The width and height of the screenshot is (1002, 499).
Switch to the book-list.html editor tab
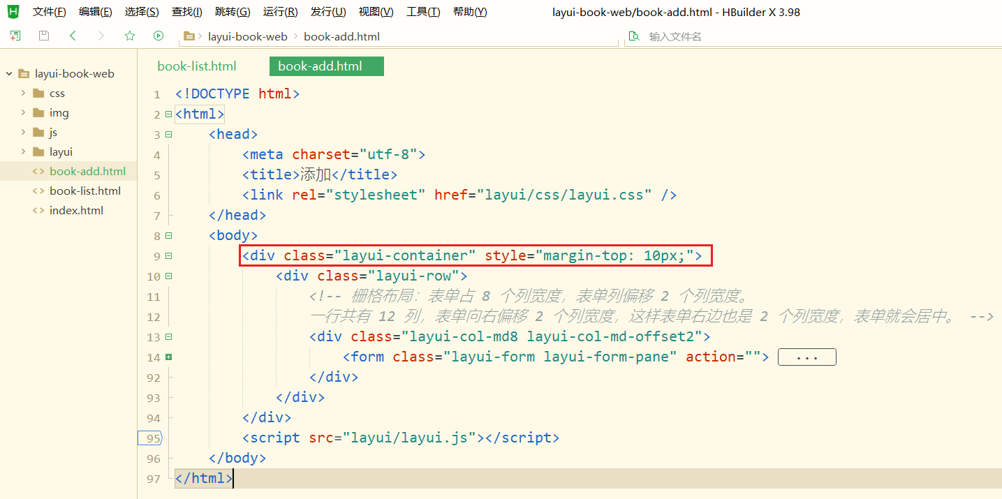pyautogui.click(x=197, y=66)
